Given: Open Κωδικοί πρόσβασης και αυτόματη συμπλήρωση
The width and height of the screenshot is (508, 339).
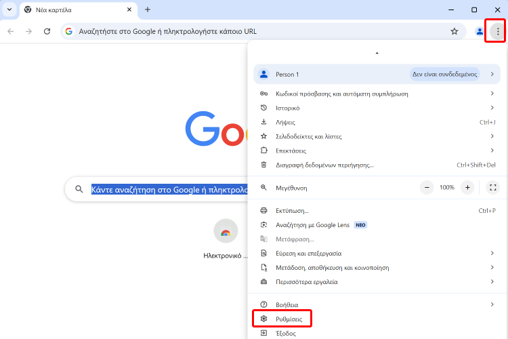Looking at the screenshot, I should [377, 94].
